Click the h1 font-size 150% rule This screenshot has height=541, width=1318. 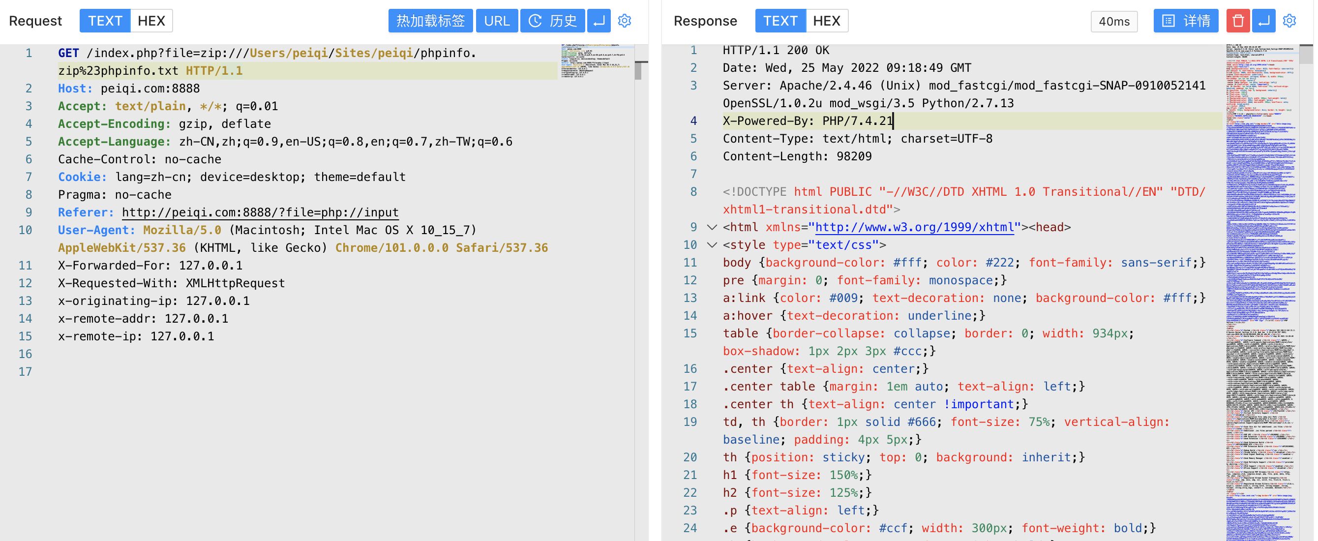click(797, 475)
